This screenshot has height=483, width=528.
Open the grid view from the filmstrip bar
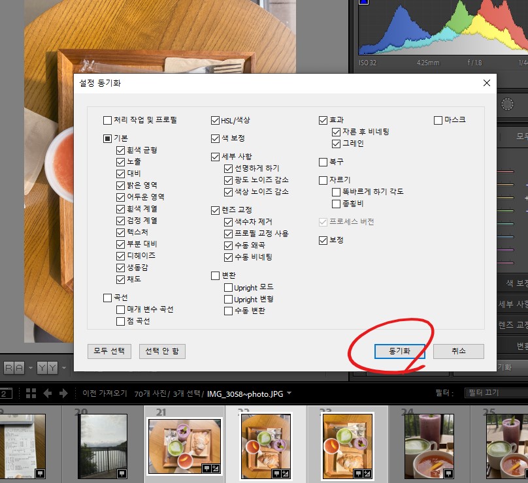click(x=31, y=394)
